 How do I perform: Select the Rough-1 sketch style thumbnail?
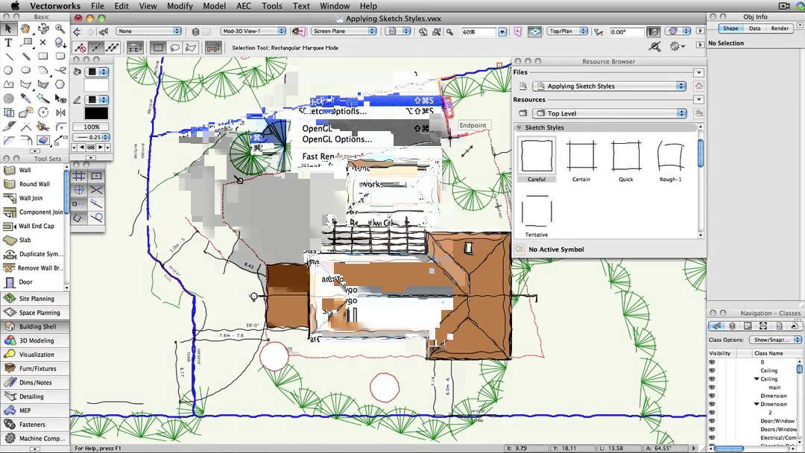tap(671, 156)
